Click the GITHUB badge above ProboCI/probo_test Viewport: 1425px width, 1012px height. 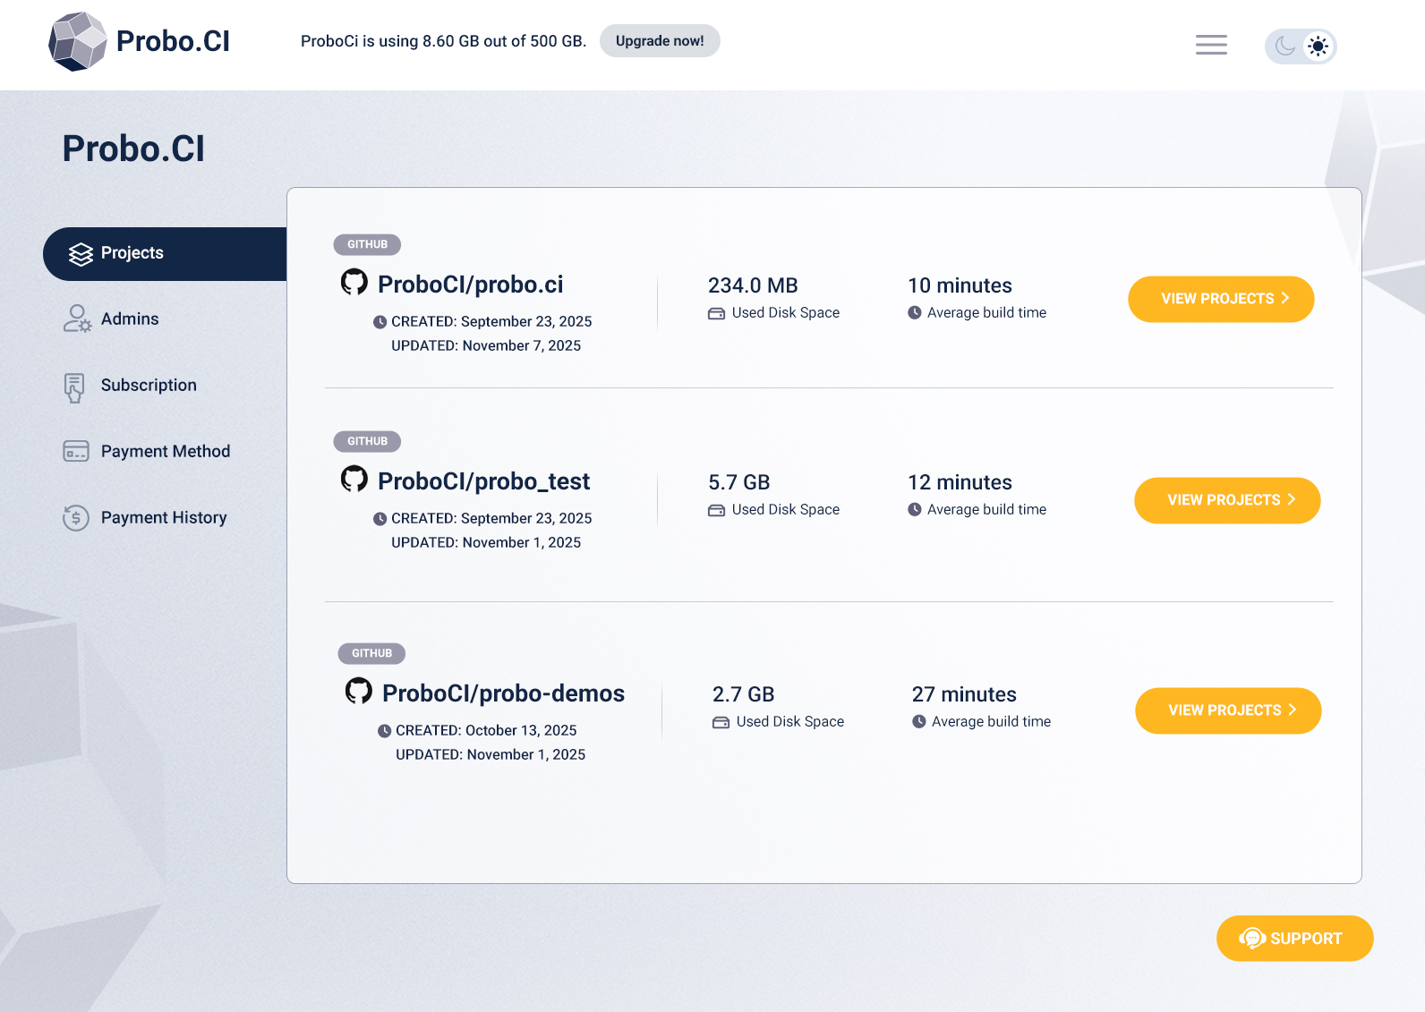[367, 441]
